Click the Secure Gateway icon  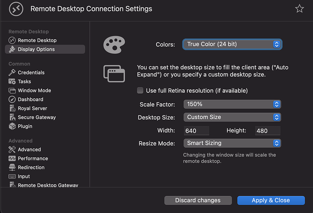(12, 117)
